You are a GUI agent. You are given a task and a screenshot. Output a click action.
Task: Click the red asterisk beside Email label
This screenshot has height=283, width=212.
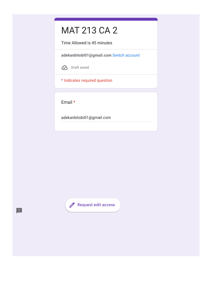(x=74, y=102)
